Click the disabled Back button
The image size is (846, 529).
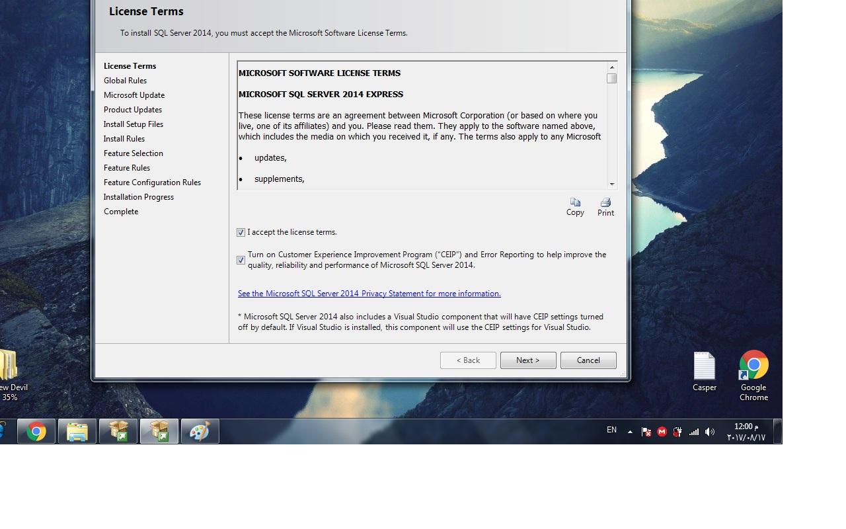(x=468, y=360)
